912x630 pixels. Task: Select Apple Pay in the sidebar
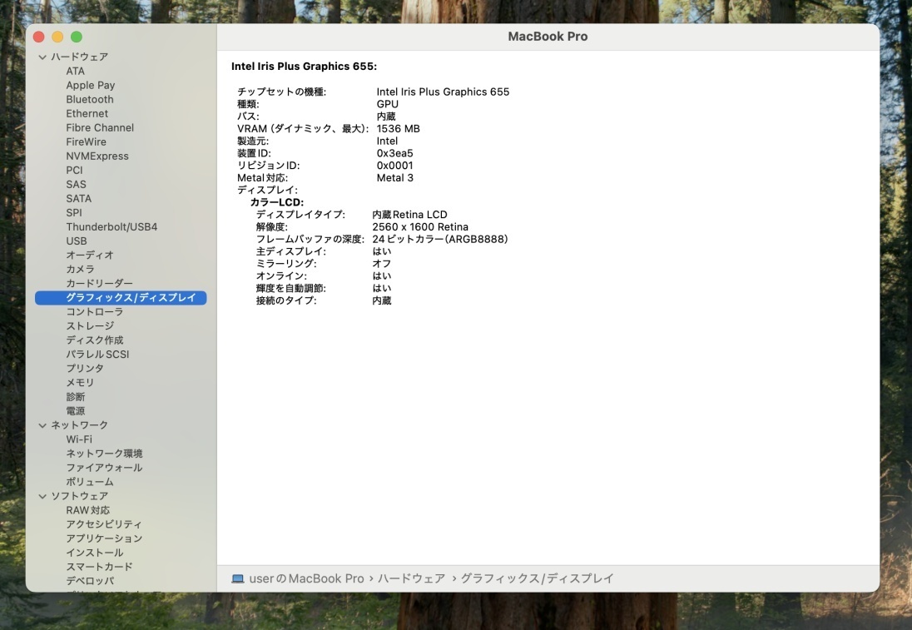pos(90,85)
